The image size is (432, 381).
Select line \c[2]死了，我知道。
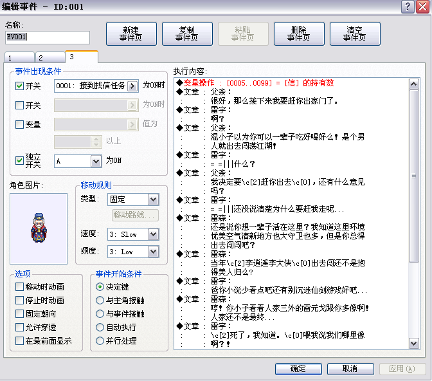(287, 335)
